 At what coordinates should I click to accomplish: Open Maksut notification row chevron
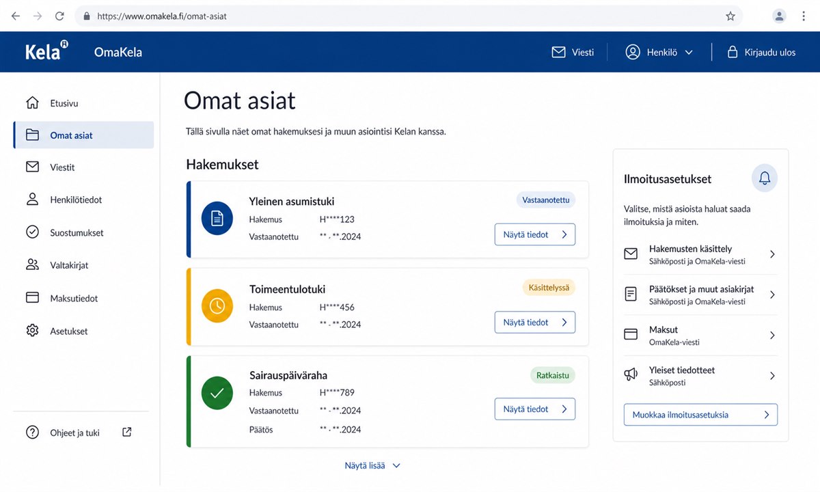[x=772, y=335]
